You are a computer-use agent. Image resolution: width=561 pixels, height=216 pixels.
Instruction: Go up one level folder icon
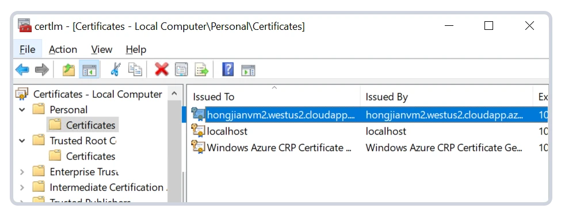coord(68,70)
